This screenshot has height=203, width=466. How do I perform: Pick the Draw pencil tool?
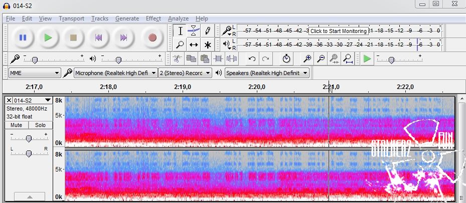207,31
